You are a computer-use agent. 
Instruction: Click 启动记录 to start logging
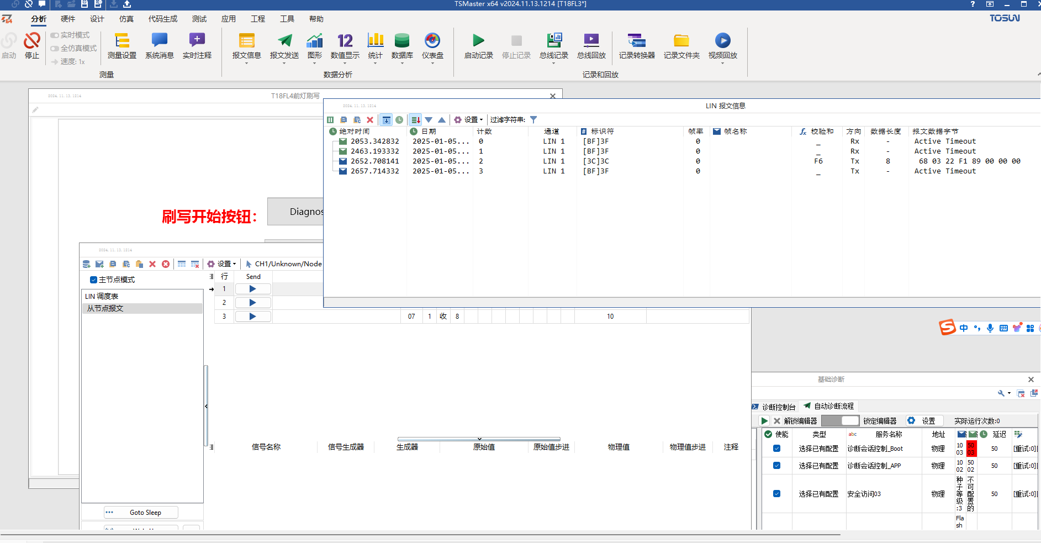point(478,45)
